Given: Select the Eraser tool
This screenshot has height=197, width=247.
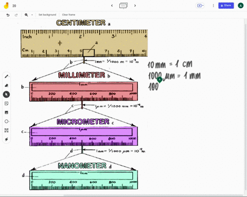Looking at the screenshot, I should point(6,85).
